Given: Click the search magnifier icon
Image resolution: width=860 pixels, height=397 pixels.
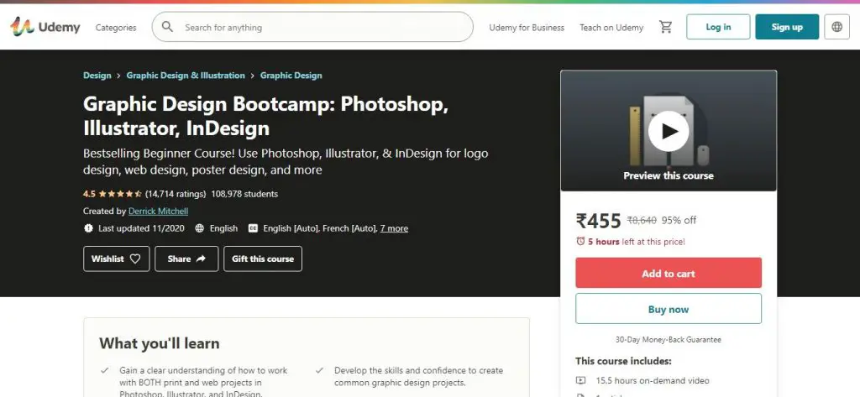Looking at the screenshot, I should [168, 27].
